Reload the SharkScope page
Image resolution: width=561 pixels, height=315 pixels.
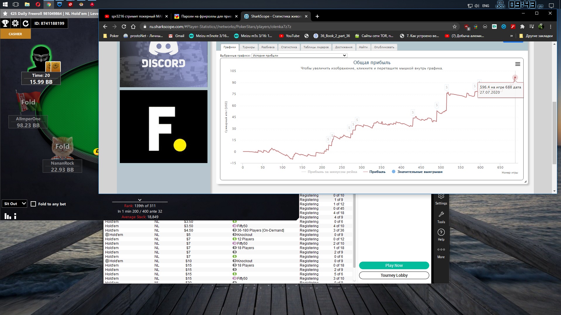[124, 27]
